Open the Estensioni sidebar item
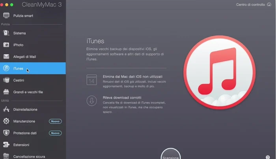 tap(21, 145)
